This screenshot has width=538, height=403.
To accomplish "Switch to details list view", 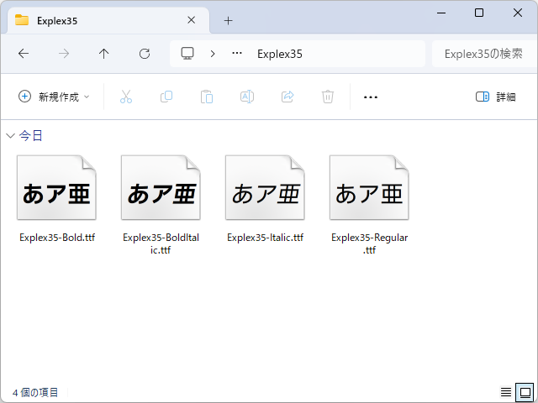I will click(506, 392).
